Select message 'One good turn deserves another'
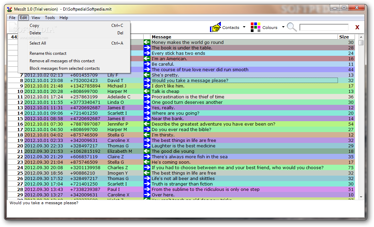 click(187, 102)
